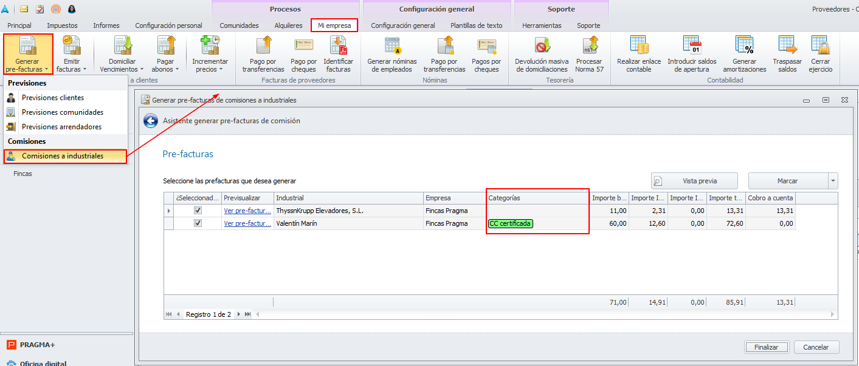Click the Finalizar button
The height and width of the screenshot is (366, 859).
click(766, 347)
